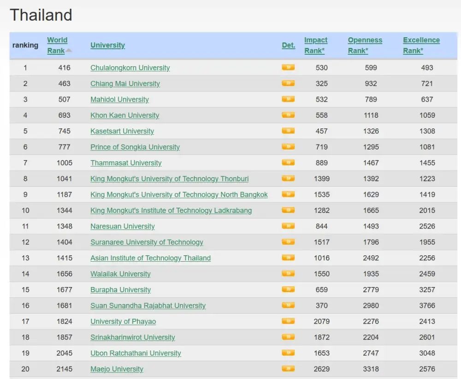Click the University column header
461x379 pixels.
coord(107,45)
